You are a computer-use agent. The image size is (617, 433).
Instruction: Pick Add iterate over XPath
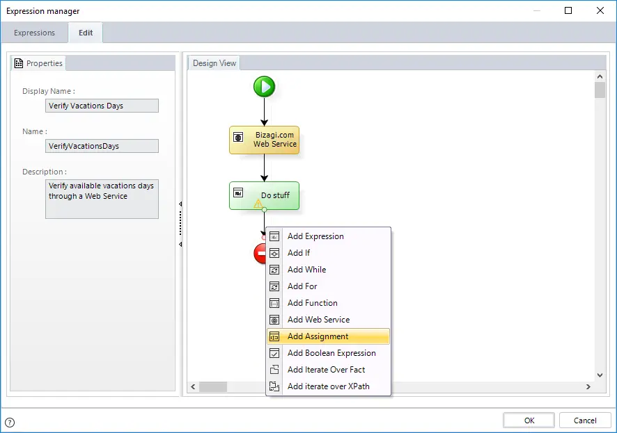(x=328, y=386)
